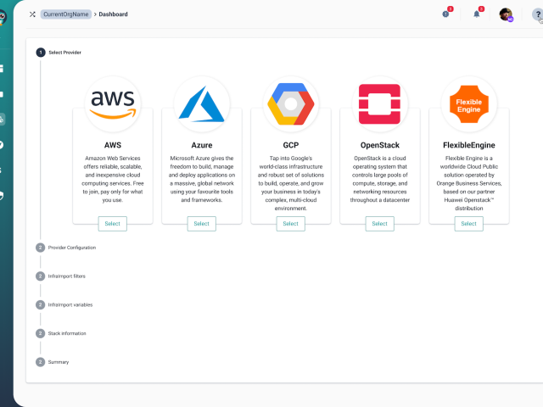Click the question mark help icon
The width and height of the screenshot is (543, 407).
pos(537,14)
